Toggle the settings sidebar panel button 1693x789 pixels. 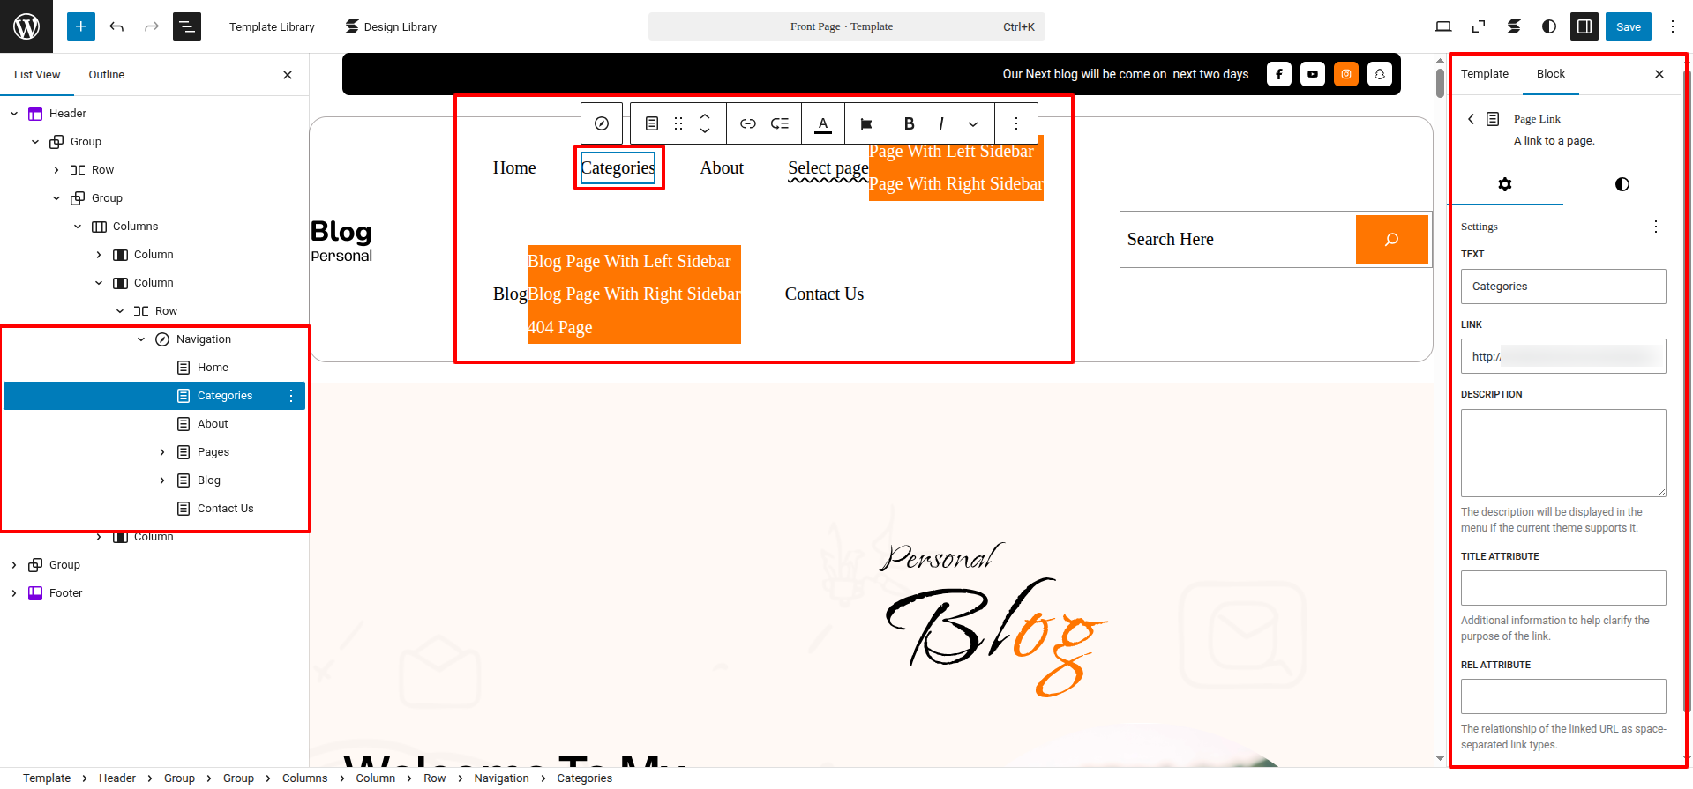(x=1584, y=26)
